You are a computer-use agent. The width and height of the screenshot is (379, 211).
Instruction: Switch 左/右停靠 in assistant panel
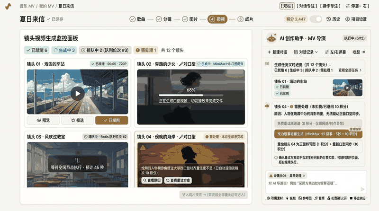click(335, 52)
